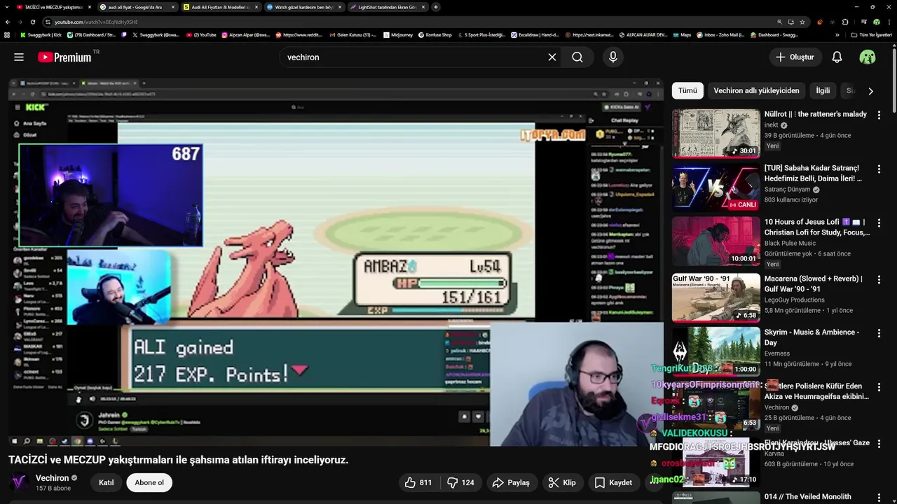Screen dimensions: 897x504
Task: Click the video player frame
Action: coord(336,262)
